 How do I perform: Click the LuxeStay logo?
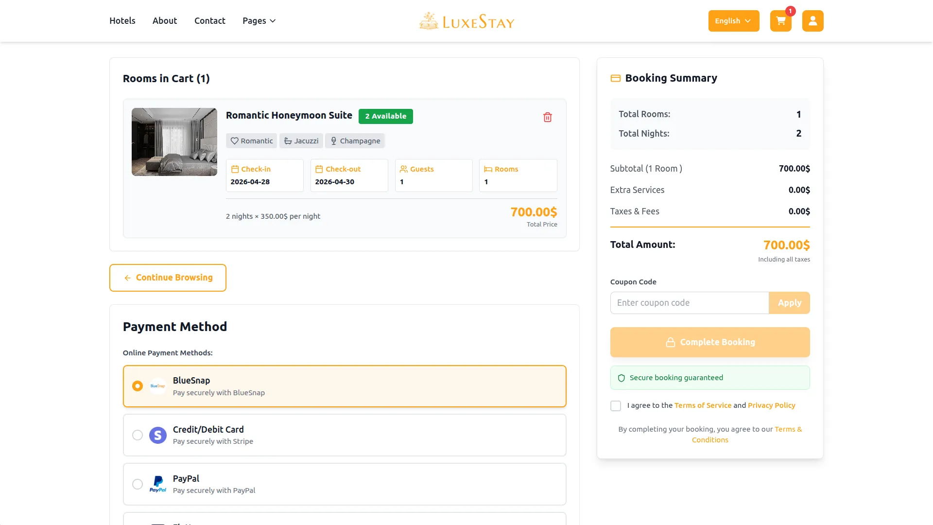pos(466,21)
